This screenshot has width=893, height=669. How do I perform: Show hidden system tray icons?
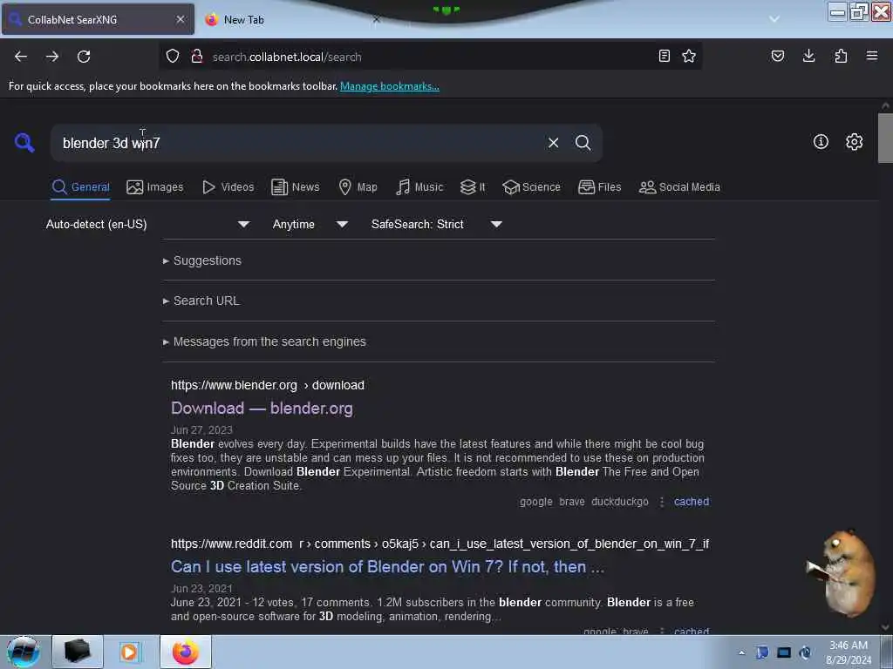741,652
